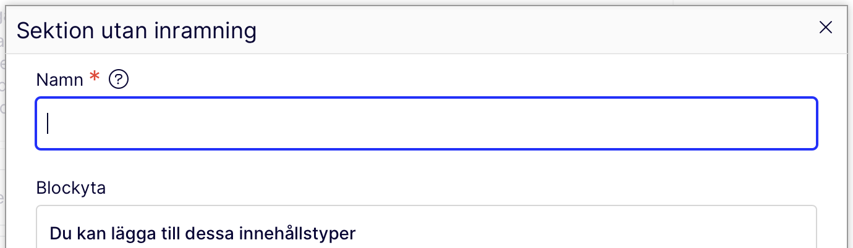Click the help icon beside Namn

click(118, 80)
